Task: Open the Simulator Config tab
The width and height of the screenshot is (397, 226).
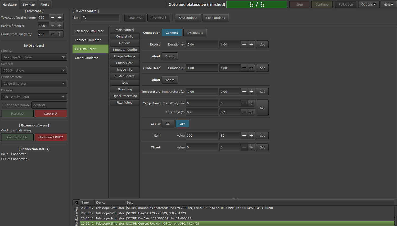Action: pos(125,49)
